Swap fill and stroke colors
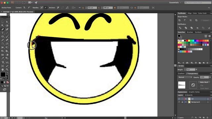Image resolution: width=212 pixels, height=119 pixels. click(x=8, y=73)
